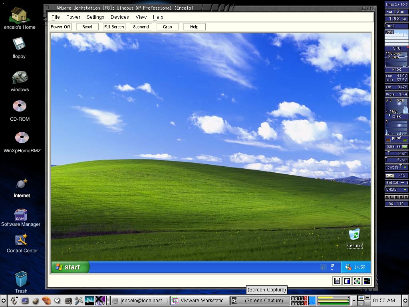Click play/pause in GKrellM player

tap(392, 197)
